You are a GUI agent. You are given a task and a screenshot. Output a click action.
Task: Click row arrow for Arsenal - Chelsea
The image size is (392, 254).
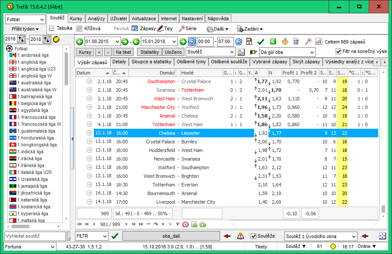(89, 116)
